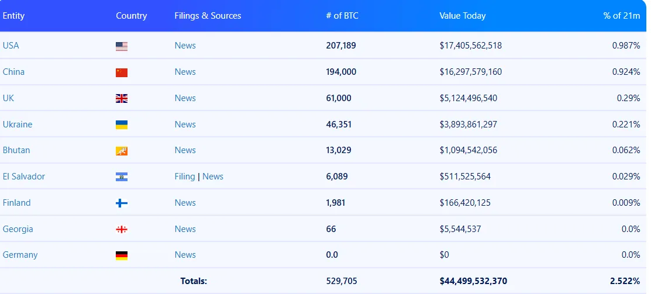Open the Bhutan entity link
This screenshot has width=651, height=294.
(16, 150)
